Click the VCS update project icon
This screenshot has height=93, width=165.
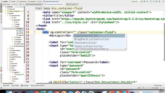coord(151,2)
